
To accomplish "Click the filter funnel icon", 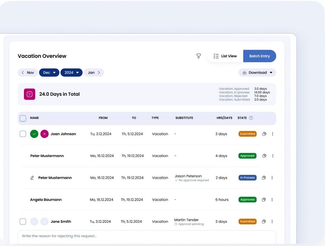I will coord(199,56).
